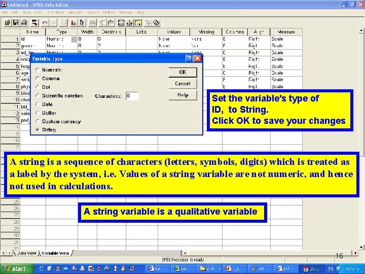Click the Measure column header
This screenshot has width=365, height=274.
(286, 32)
